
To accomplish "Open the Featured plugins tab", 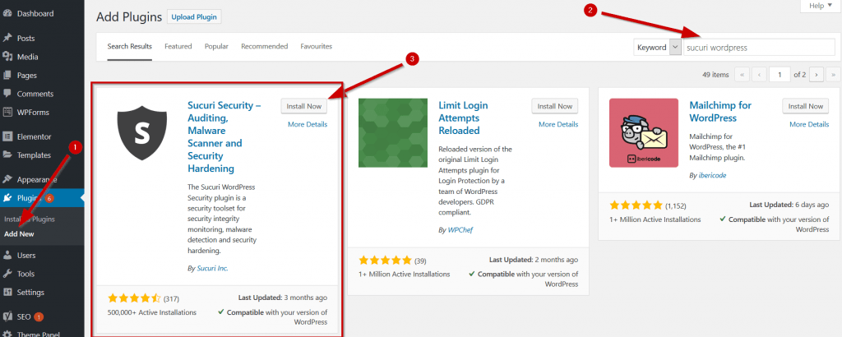I will click(178, 47).
